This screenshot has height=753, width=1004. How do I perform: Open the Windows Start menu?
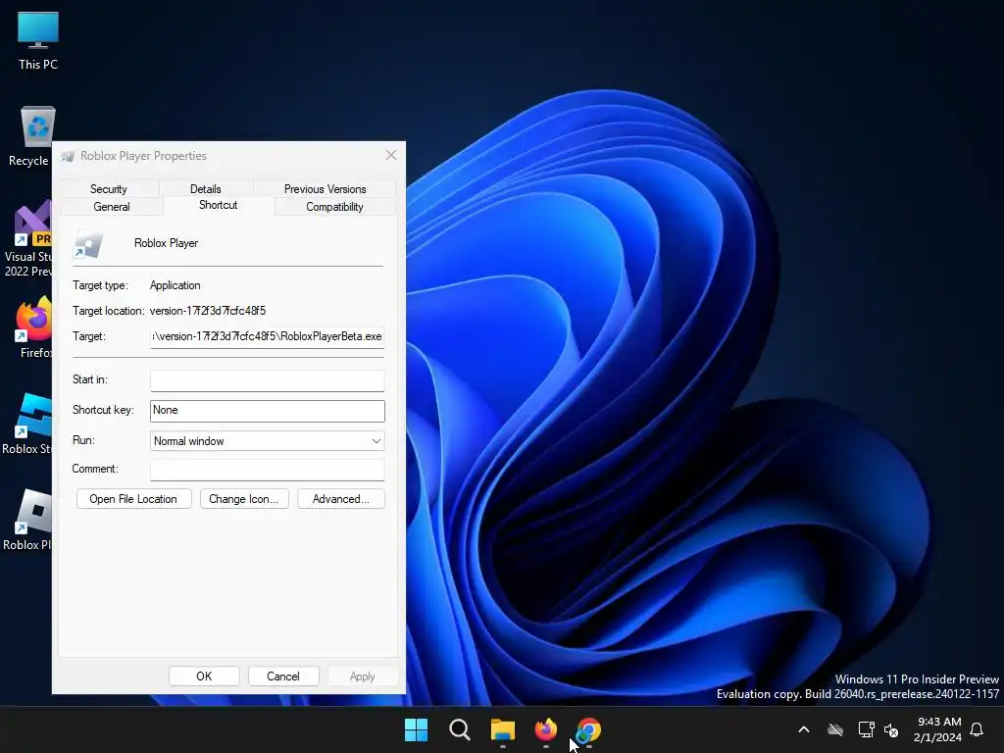(416, 729)
